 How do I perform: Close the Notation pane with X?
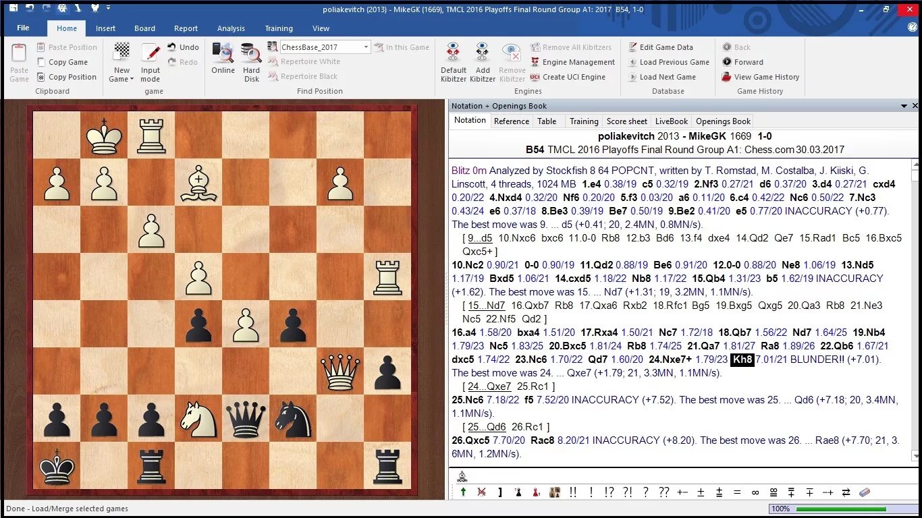[915, 106]
